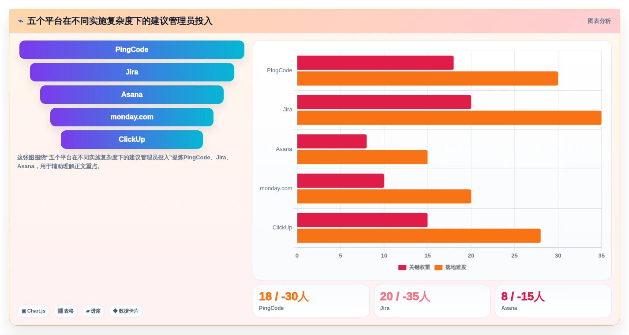The image size is (629, 335).
Task: Click the 图表分析 label in the header
Action: tap(599, 21)
